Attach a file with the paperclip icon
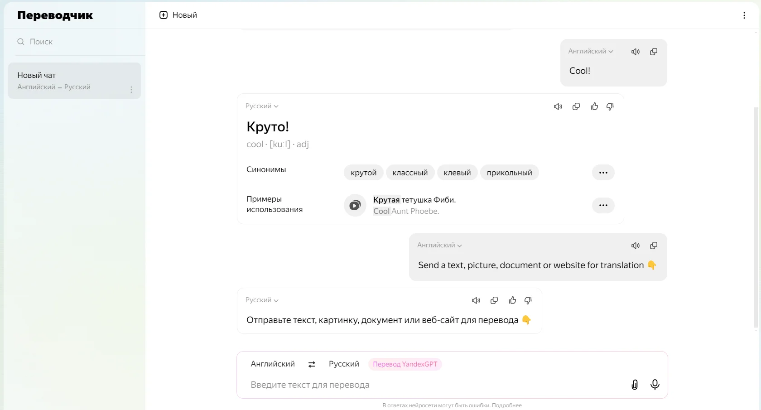 pos(635,385)
